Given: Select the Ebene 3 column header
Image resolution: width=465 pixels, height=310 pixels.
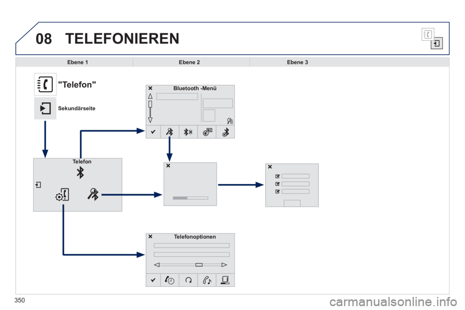Looking at the screenshot, I should (297, 62).
